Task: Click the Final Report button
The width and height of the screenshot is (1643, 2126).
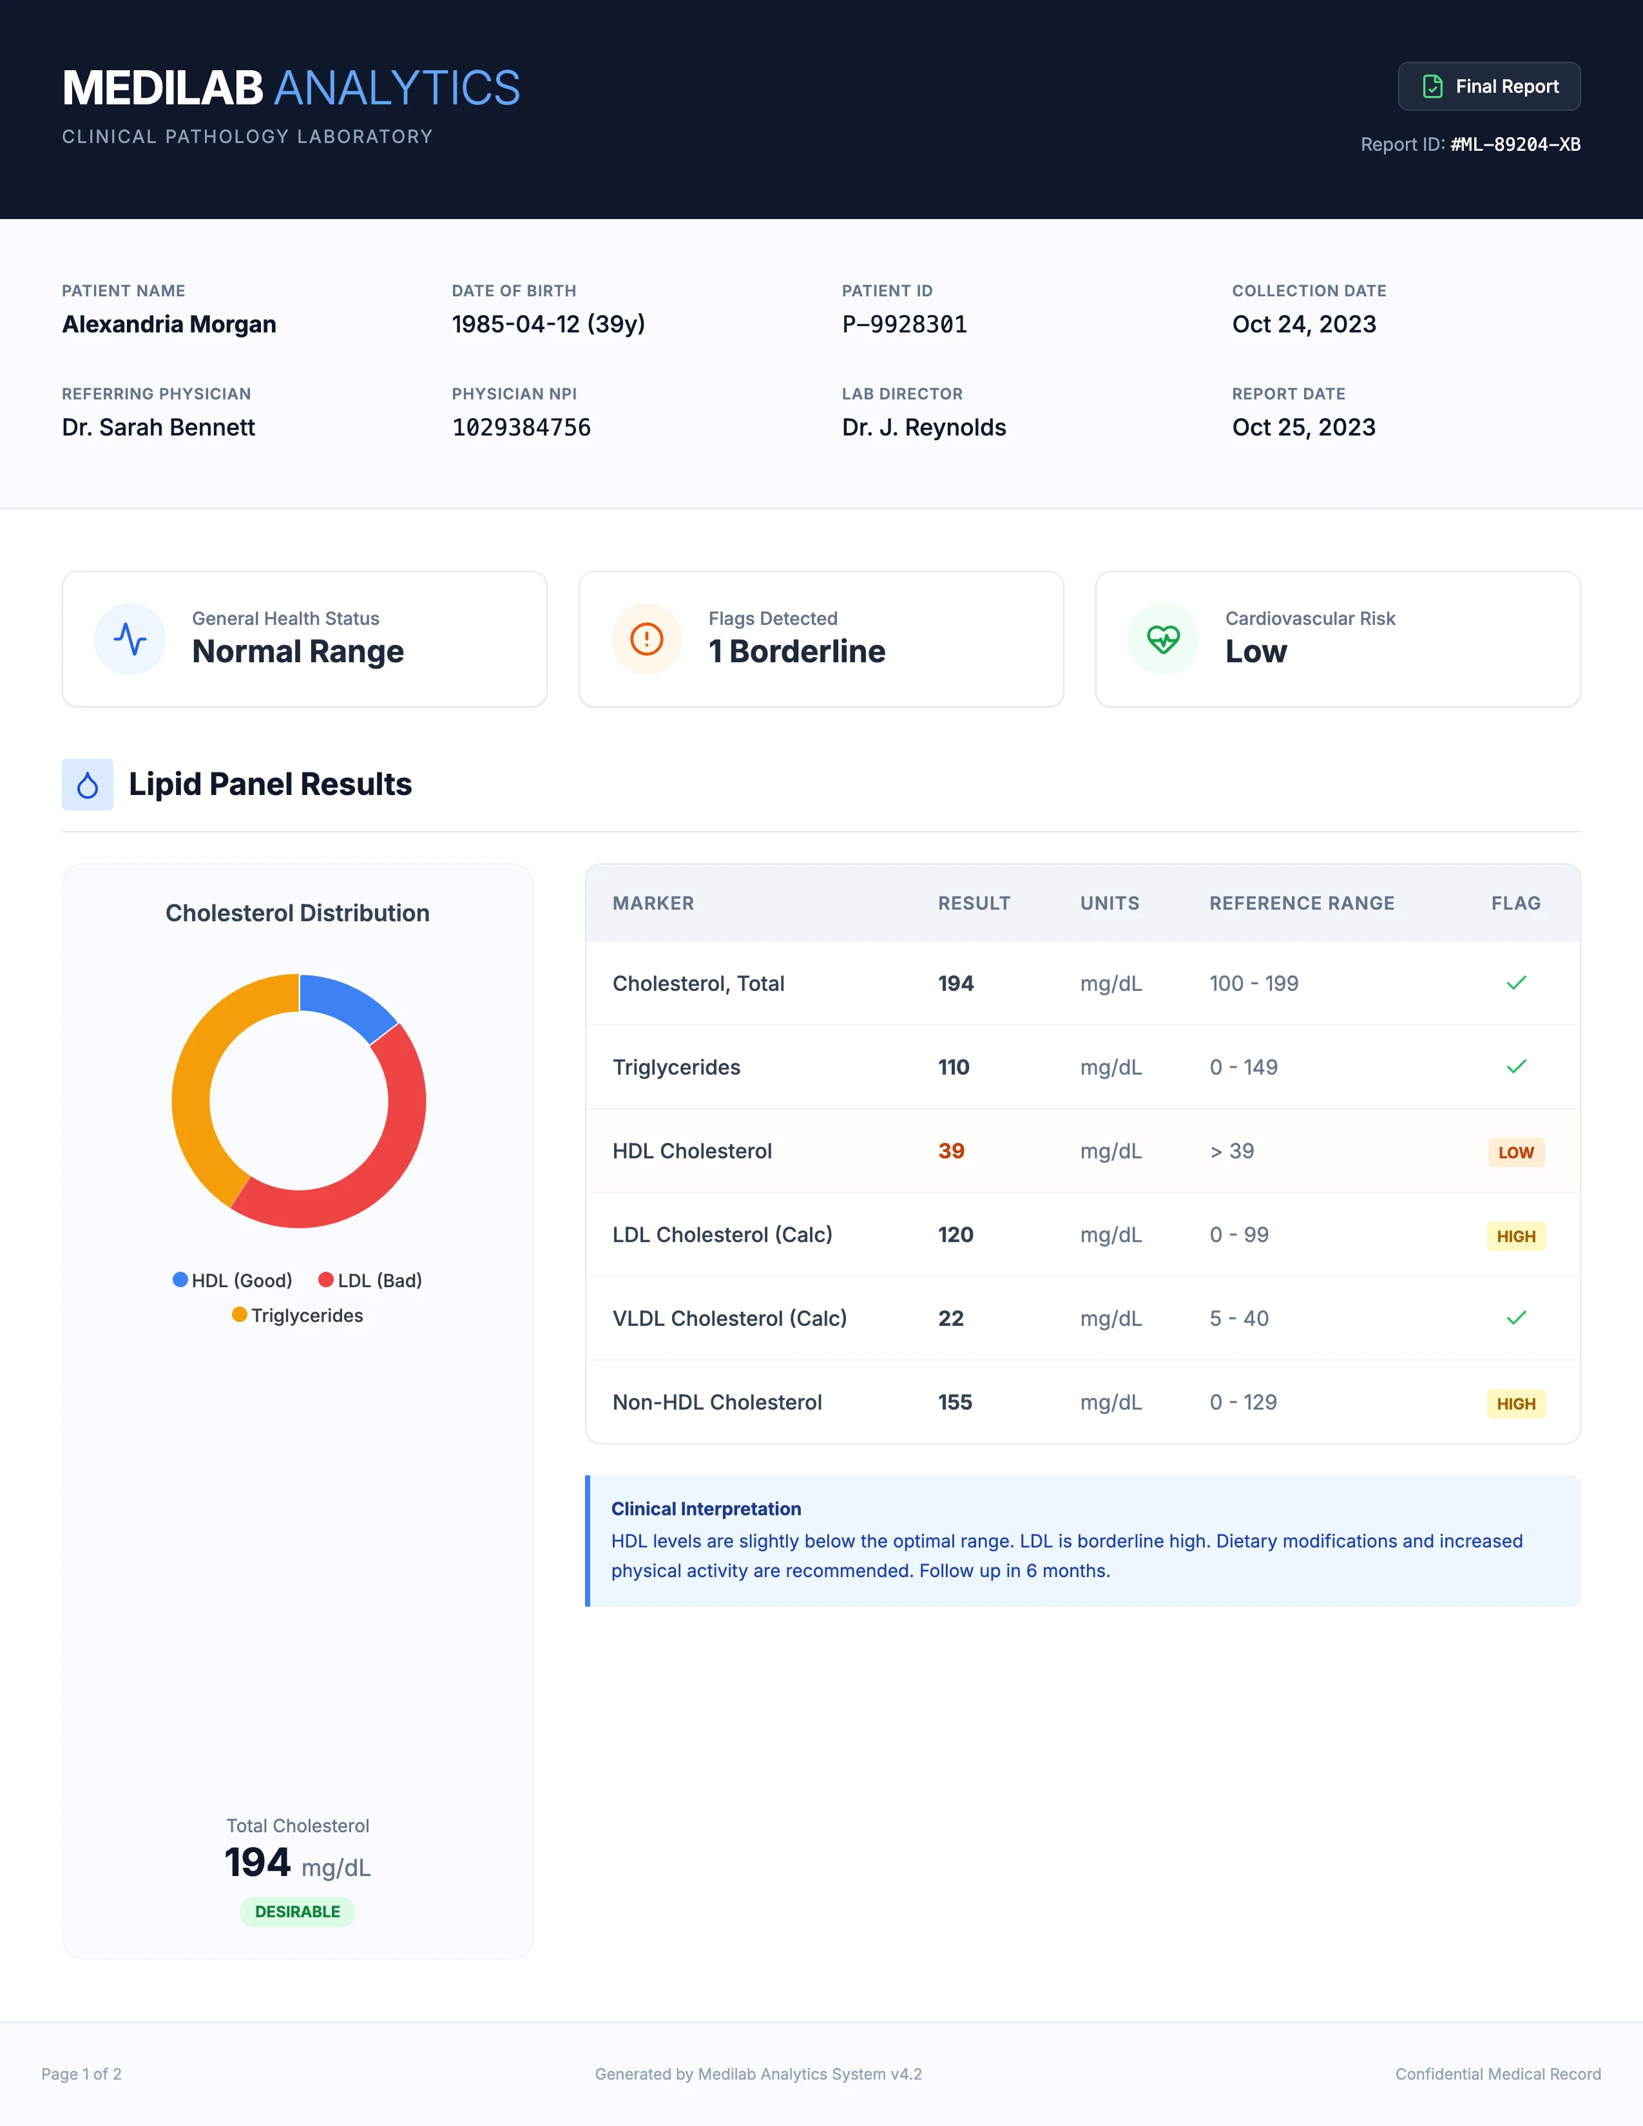Action: point(1488,86)
